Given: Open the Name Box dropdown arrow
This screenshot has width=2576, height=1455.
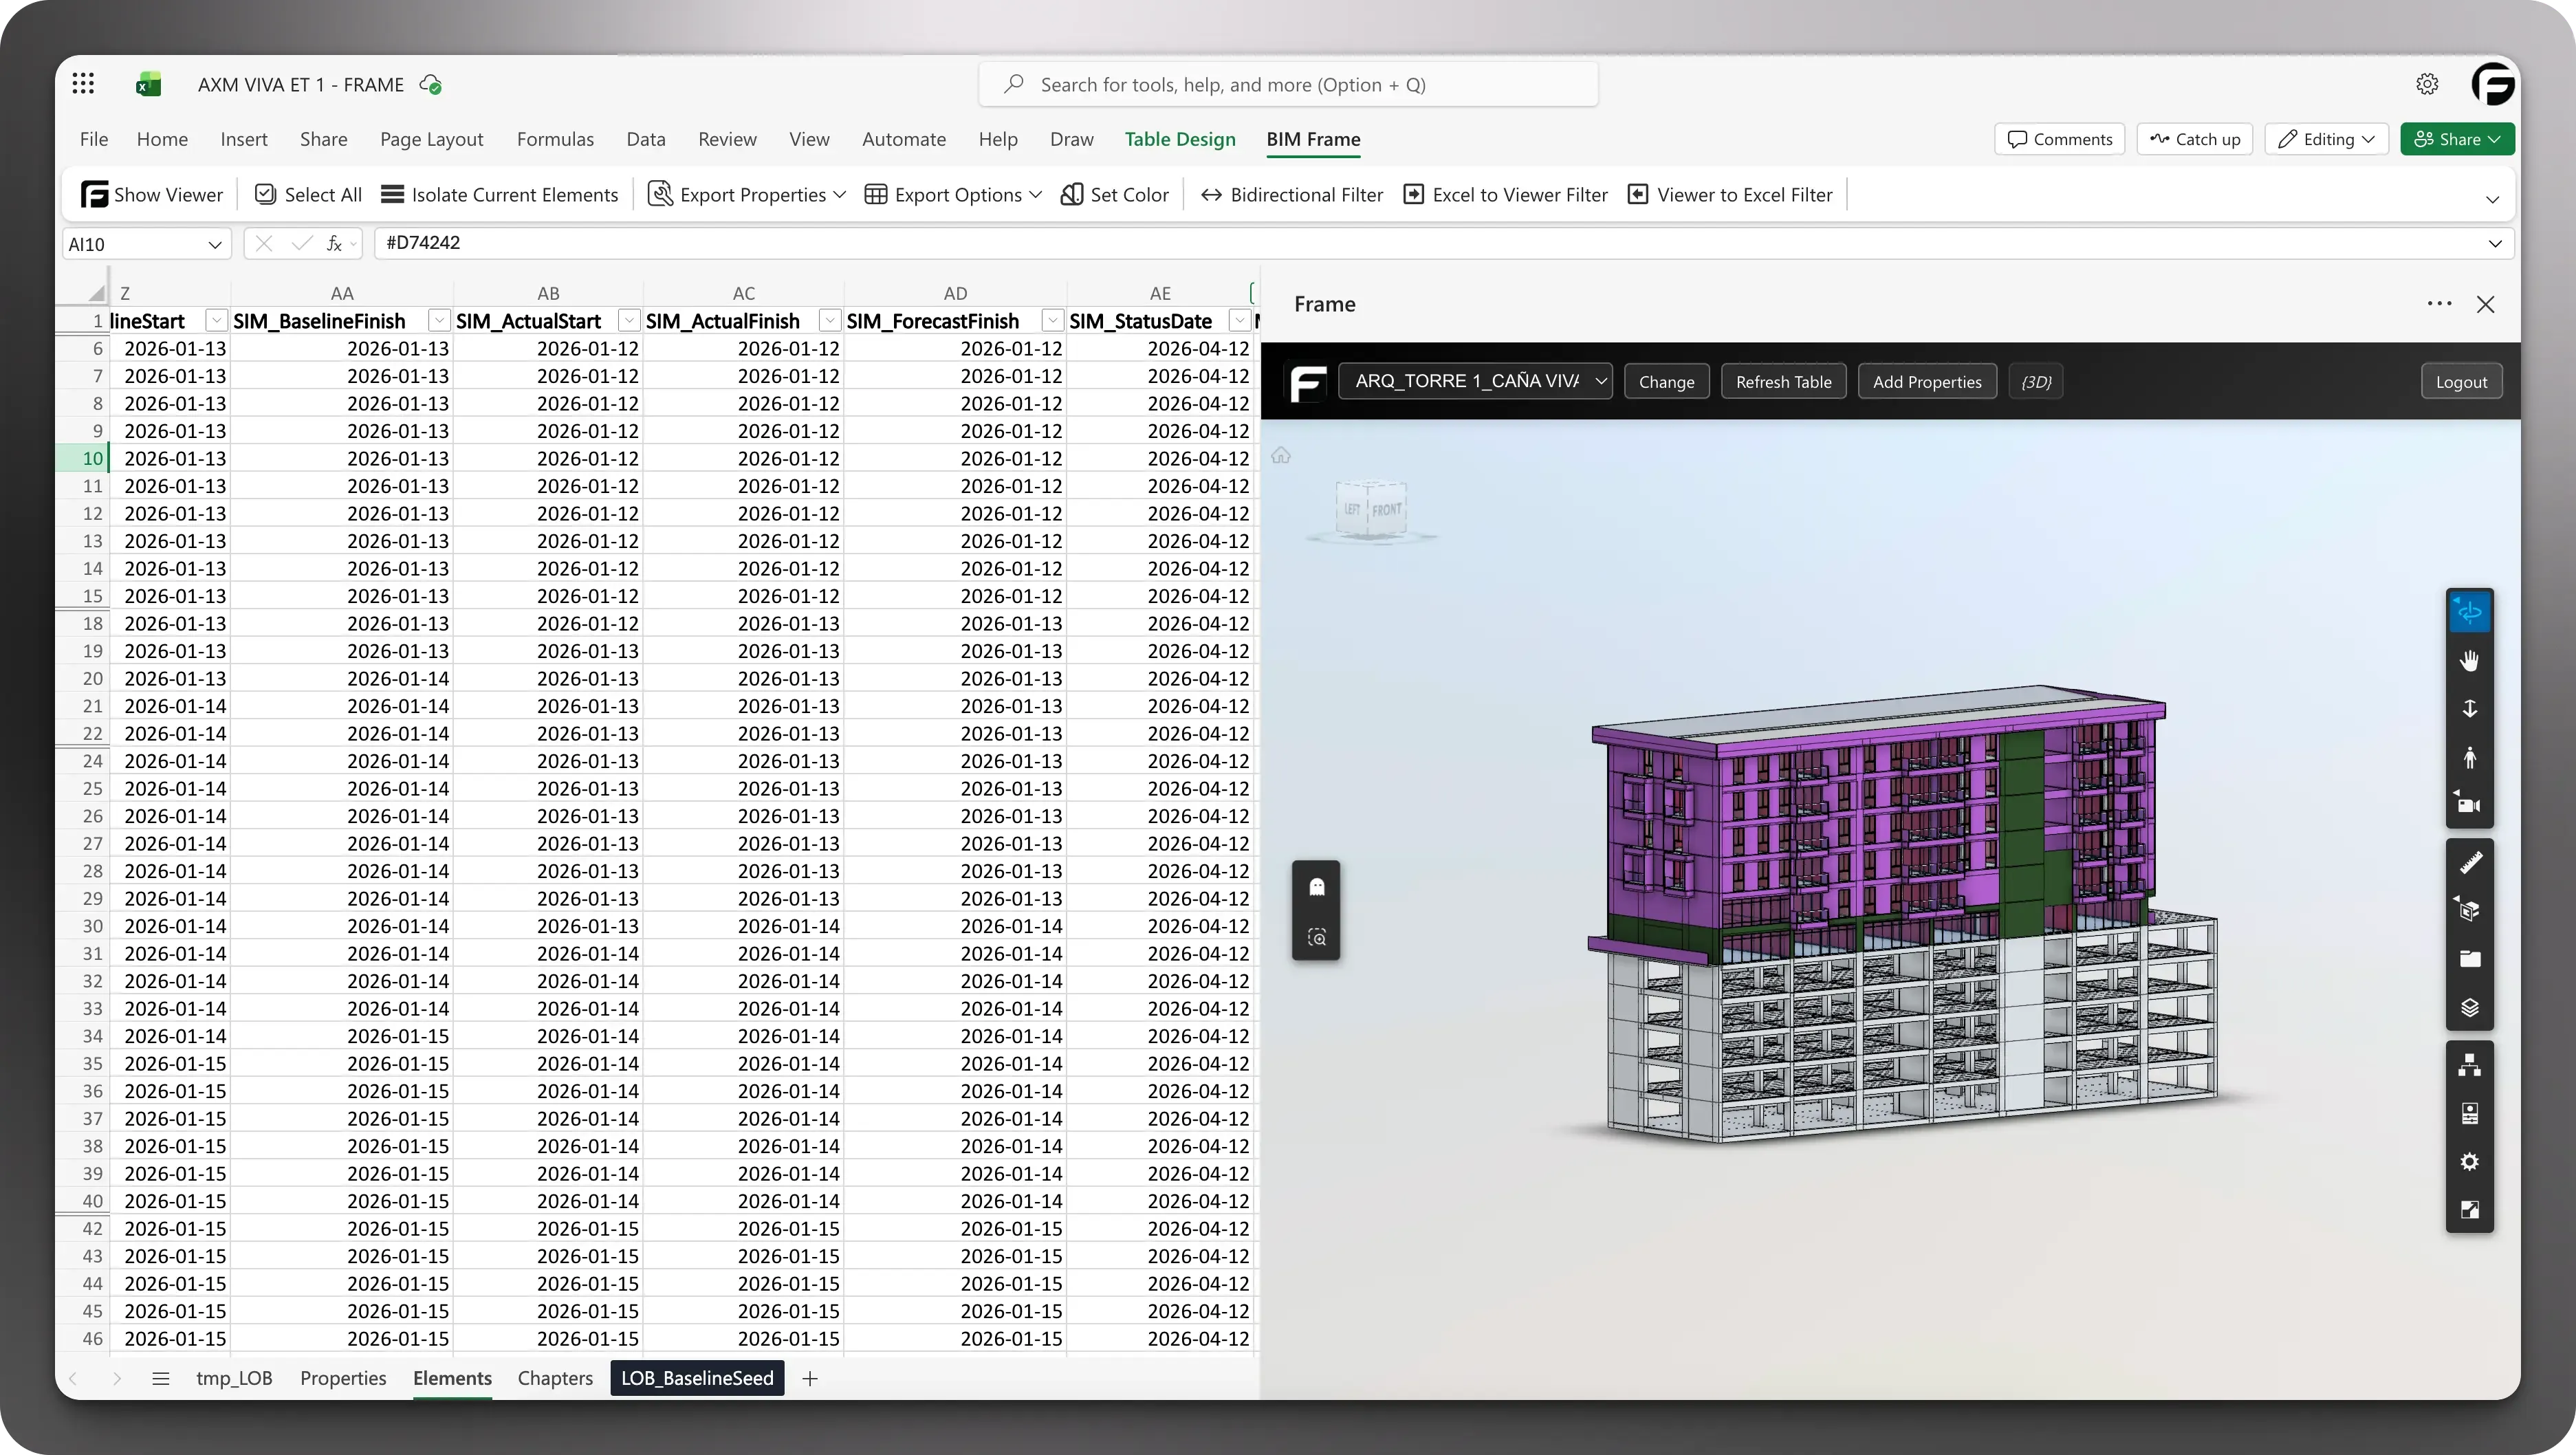Looking at the screenshot, I should (214, 245).
